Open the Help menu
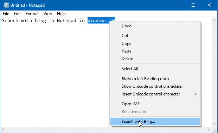Screen dimensions: 218x133 coord(61,14)
